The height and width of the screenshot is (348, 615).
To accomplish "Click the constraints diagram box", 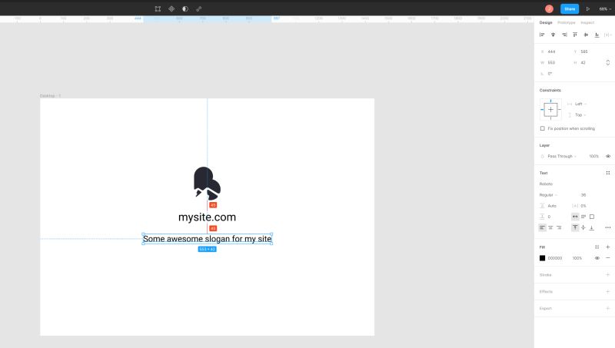I will (550, 110).
